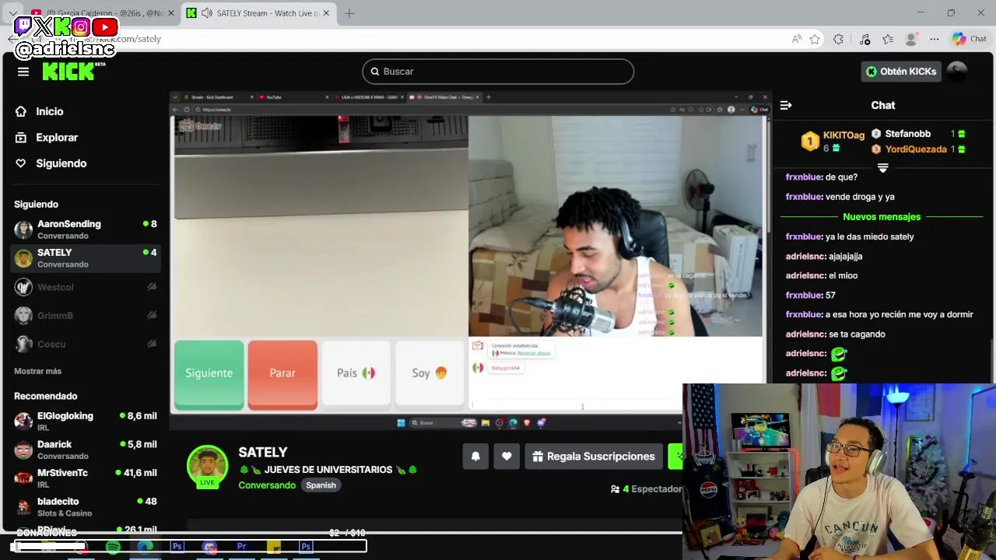Open Premiere Pro from the taskbar
996x560 pixels.
coord(242,547)
